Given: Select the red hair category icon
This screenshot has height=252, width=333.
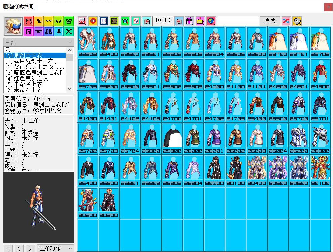Looking at the screenshot, I should [x=29, y=21].
